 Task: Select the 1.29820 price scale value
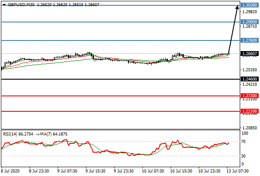[249, 12]
